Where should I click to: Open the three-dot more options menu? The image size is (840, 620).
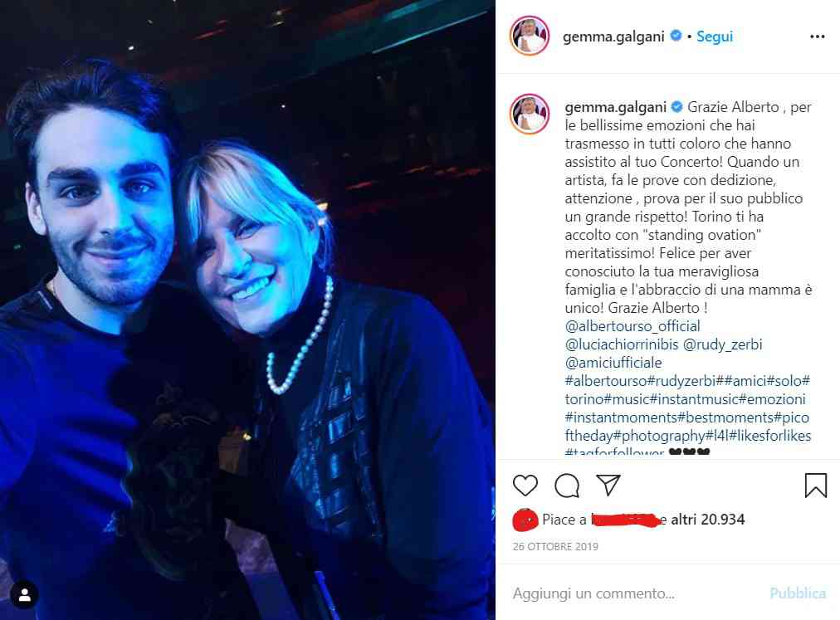click(817, 37)
